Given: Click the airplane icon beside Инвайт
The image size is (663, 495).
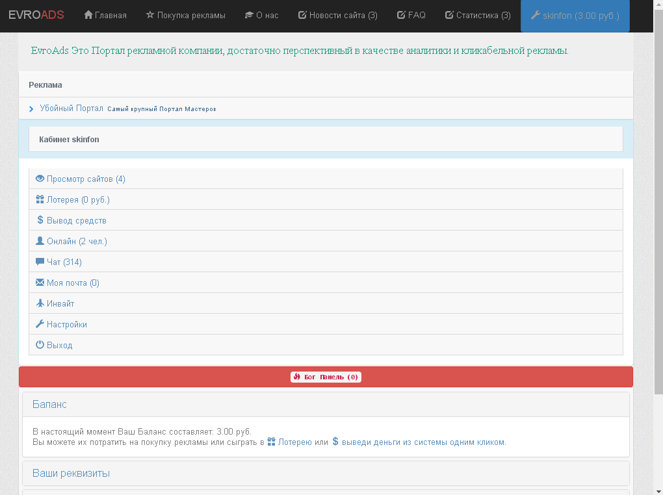Looking at the screenshot, I should (x=40, y=303).
